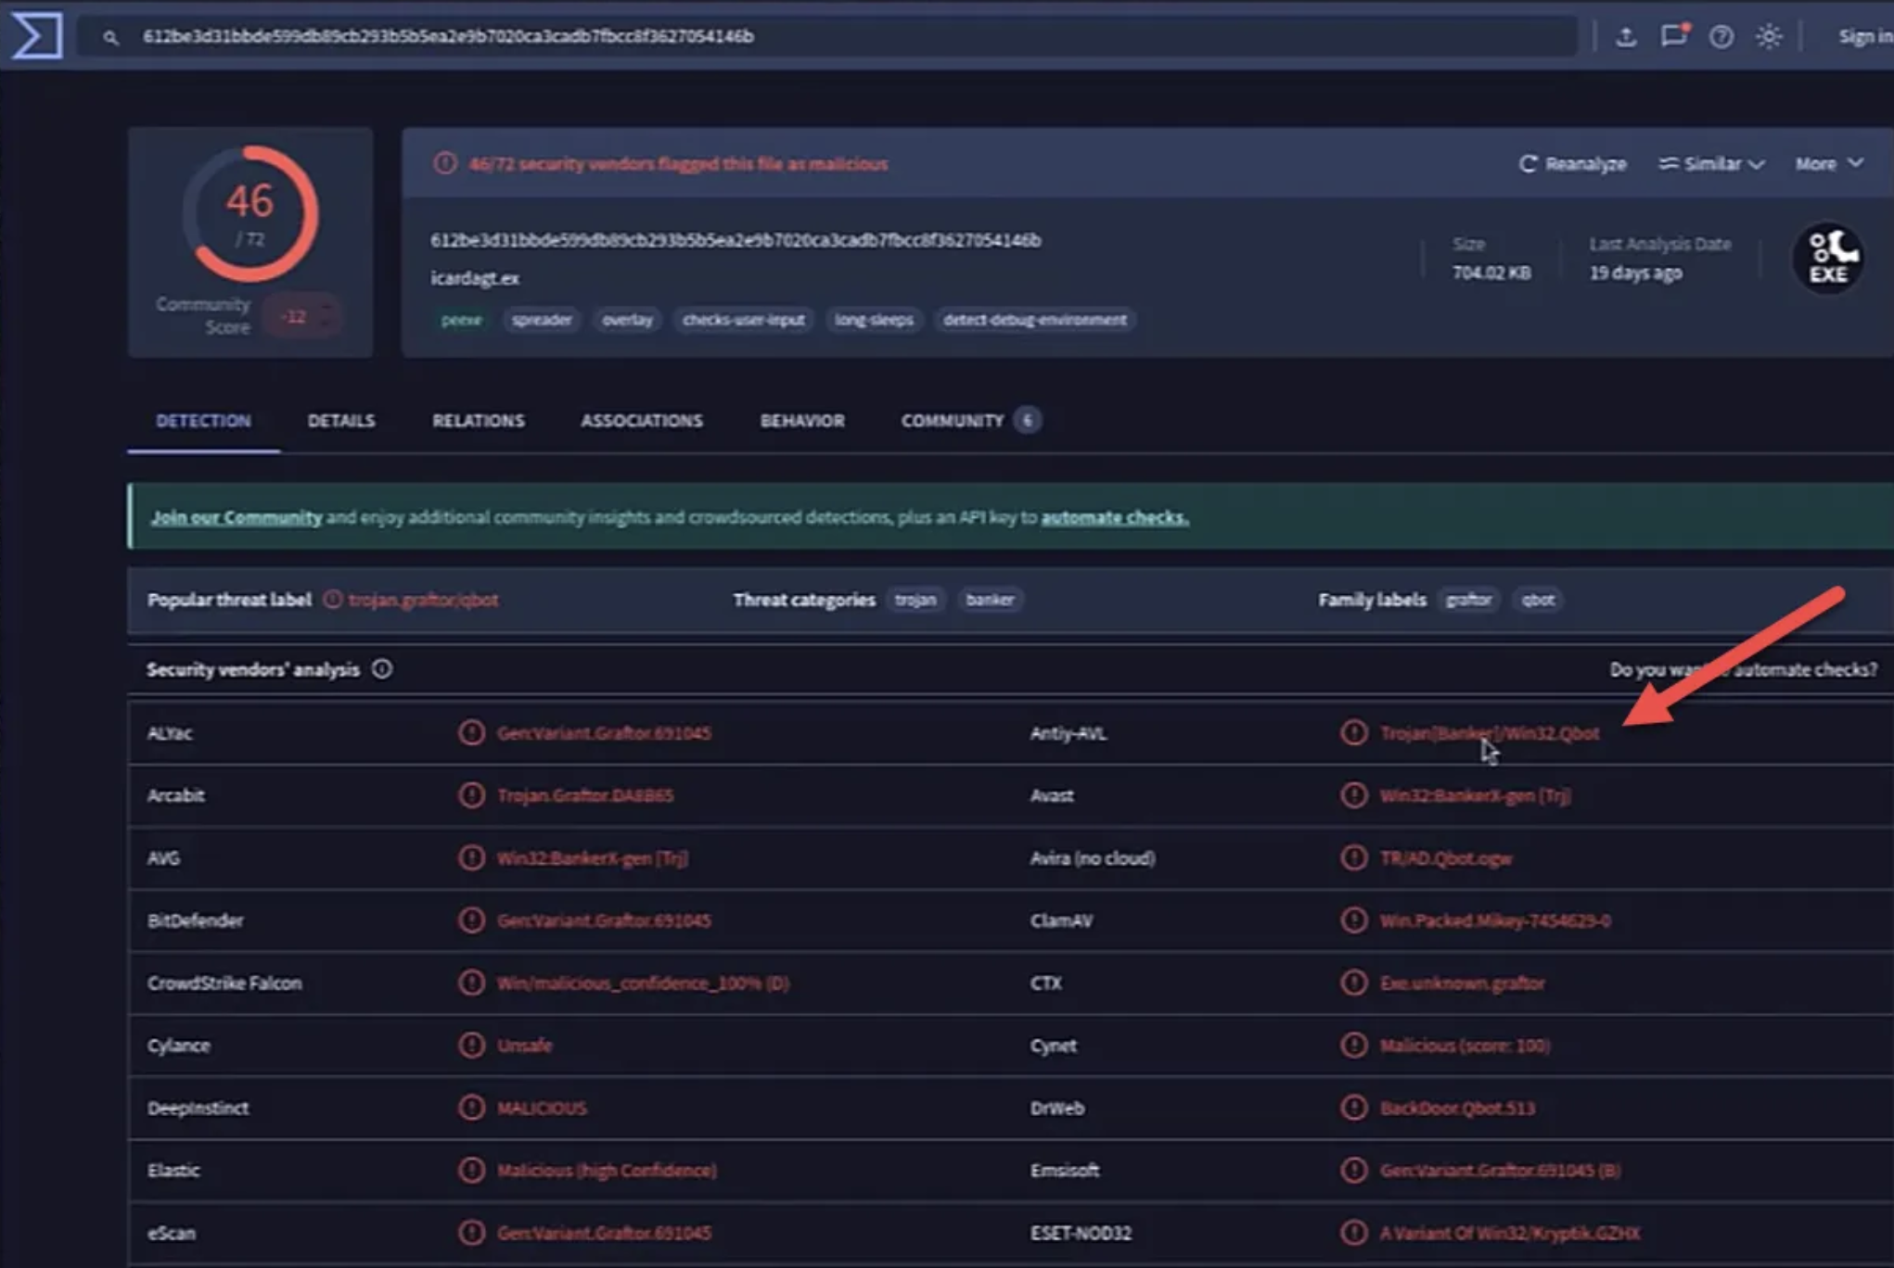
Task: Open the help question mark icon
Action: coord(1721,37)
